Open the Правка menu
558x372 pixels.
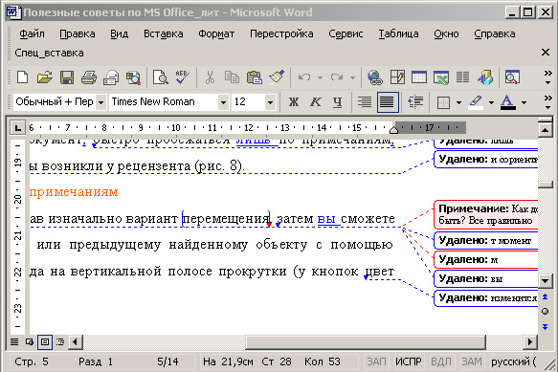coord(78,33)
